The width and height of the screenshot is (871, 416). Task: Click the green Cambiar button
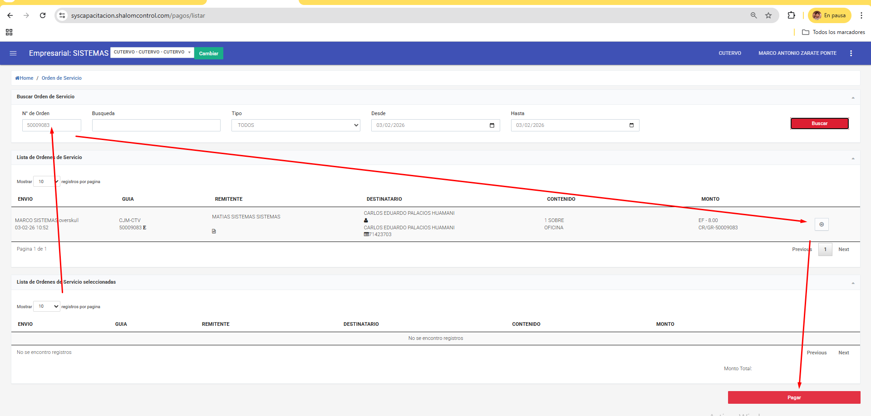[208, 53]
